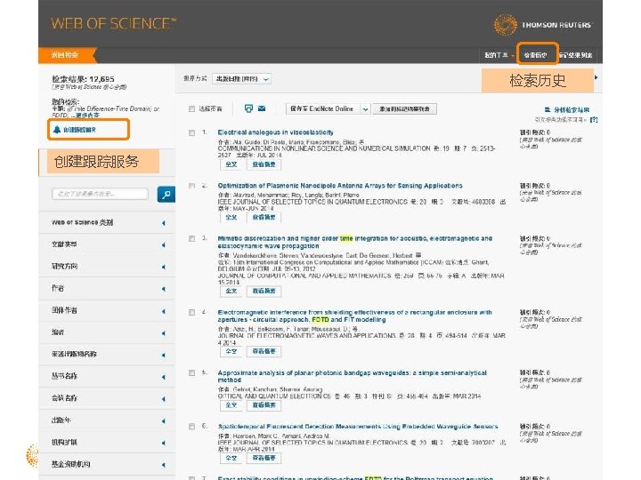Open 'Mimetic discretization and higher order' article

[x=355, y=242]
